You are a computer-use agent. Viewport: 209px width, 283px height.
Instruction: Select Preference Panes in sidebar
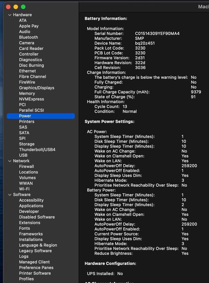[36, 268]
